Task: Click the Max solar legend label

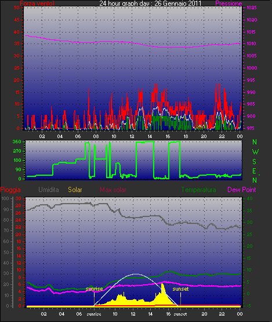Action: point(113,190)
